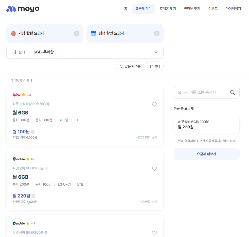Focus the 요금제 이름 또는 통신사 search field
Screen dimensions: 249x237
[207, 92]
